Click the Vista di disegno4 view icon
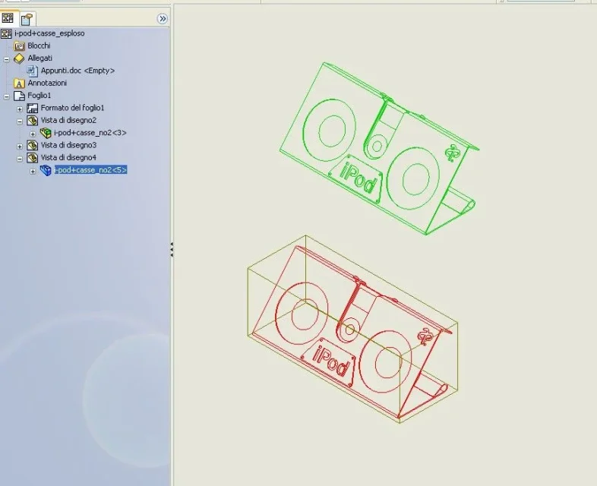The image size is (597, 486). [x=33, y=158]
